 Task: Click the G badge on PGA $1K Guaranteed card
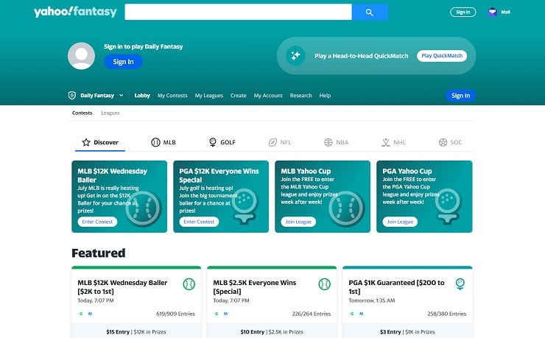pos(352,314)
